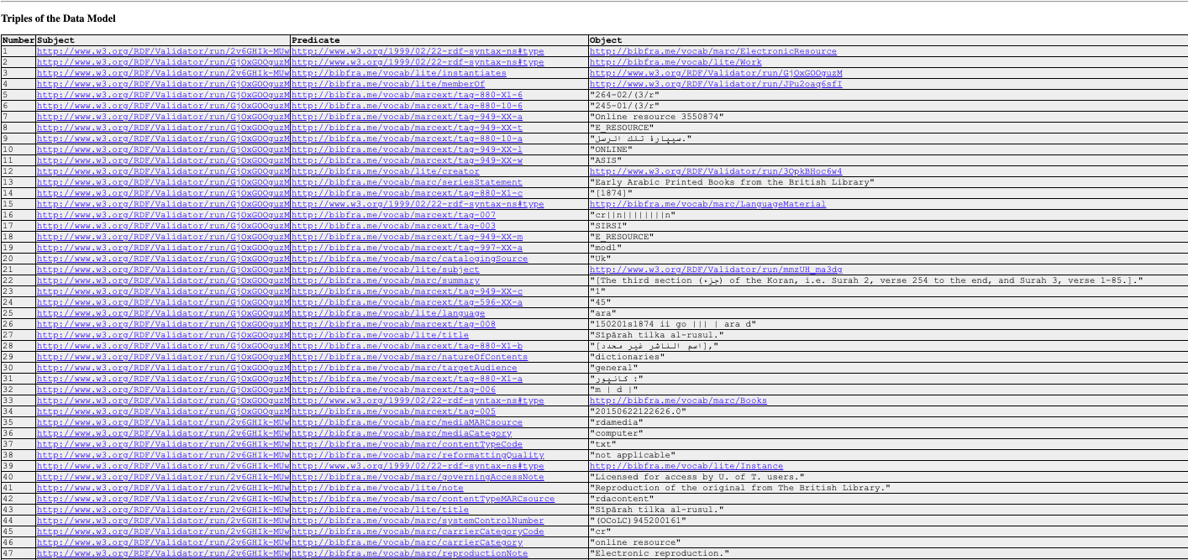
Task: Click the bibfra.me vocab/lite/Work object link
Action: (x=675, y=62)
